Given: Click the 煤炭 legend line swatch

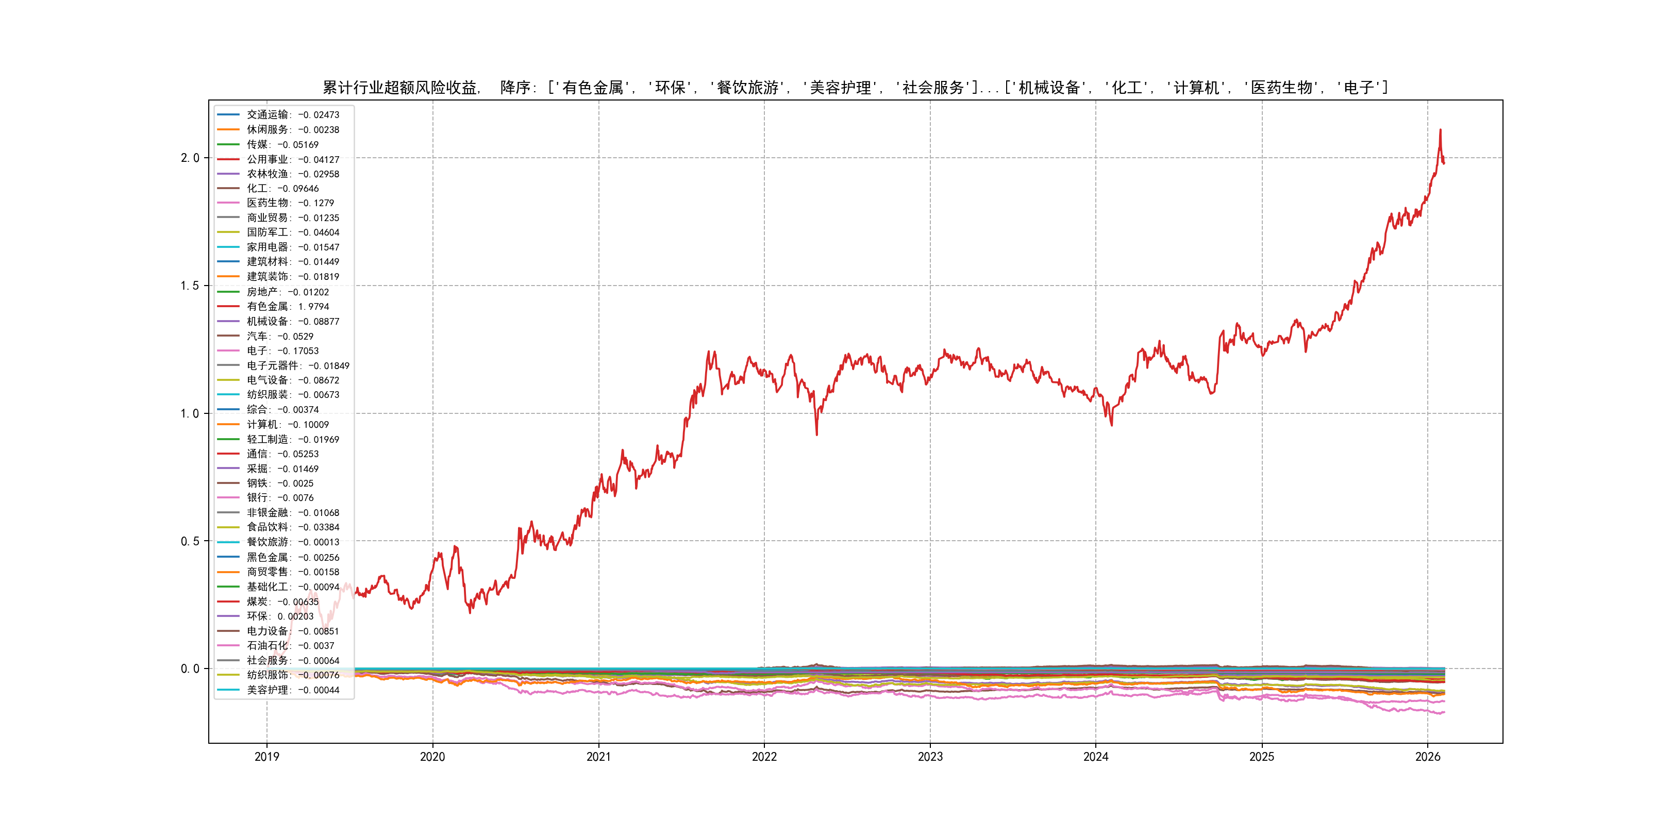Looking at the screenshot, I should pyautogui.click(x=228, y=602).
